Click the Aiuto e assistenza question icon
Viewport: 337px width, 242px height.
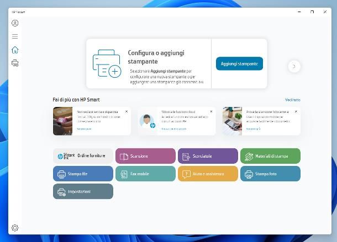point(186,174)
